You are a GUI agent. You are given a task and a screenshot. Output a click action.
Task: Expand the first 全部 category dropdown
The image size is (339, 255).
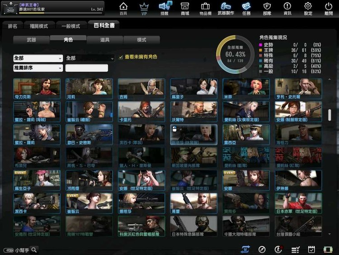[x=38, y=58]
